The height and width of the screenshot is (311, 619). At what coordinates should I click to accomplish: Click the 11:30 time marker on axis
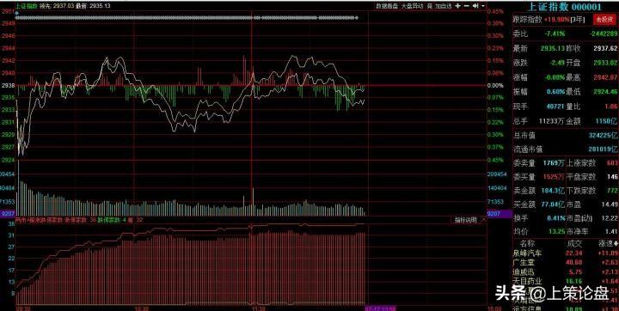(259, 308)
